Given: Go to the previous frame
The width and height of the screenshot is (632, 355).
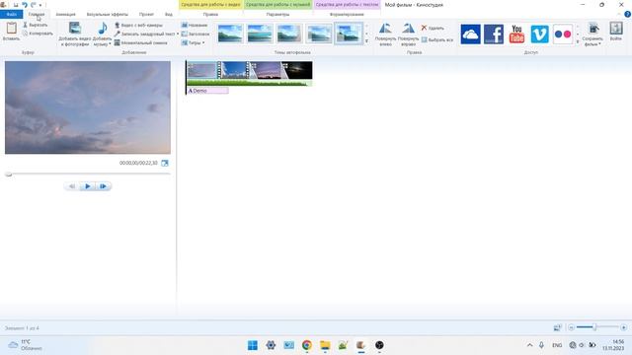Looking at the screenshot, I should 72,186.
